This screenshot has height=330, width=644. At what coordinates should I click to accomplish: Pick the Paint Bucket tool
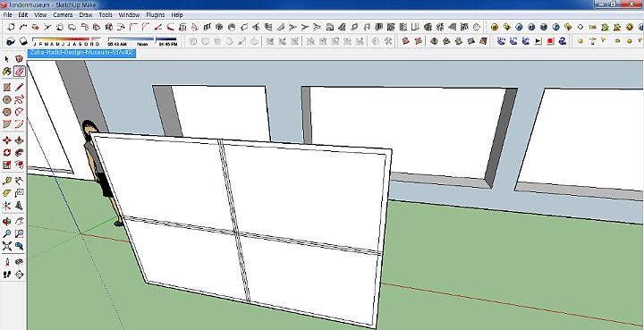point(7,72)
